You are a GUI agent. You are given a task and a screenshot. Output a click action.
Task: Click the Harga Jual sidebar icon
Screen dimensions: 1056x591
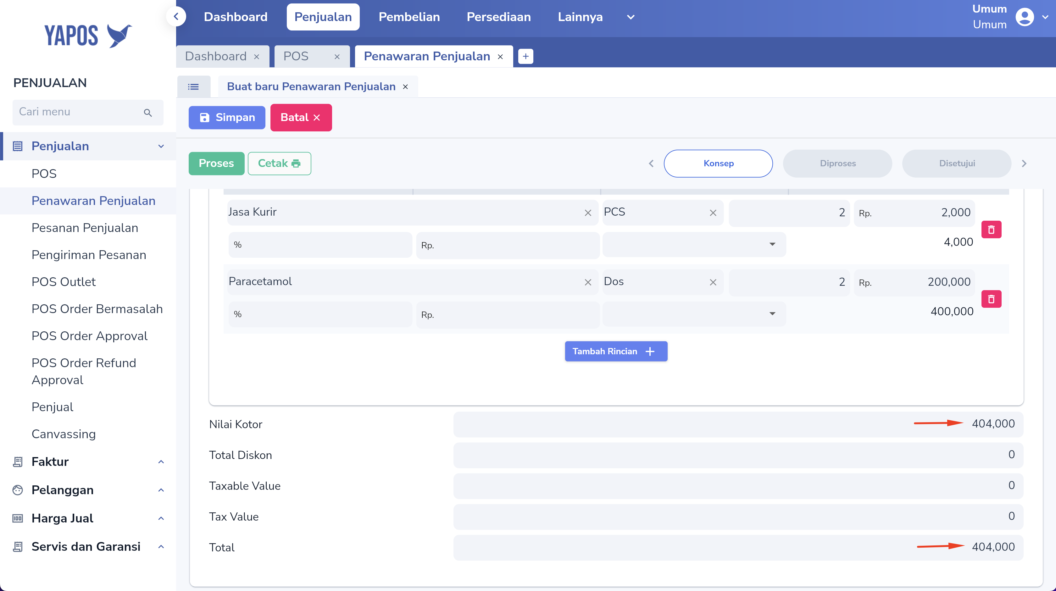point(18,518)
